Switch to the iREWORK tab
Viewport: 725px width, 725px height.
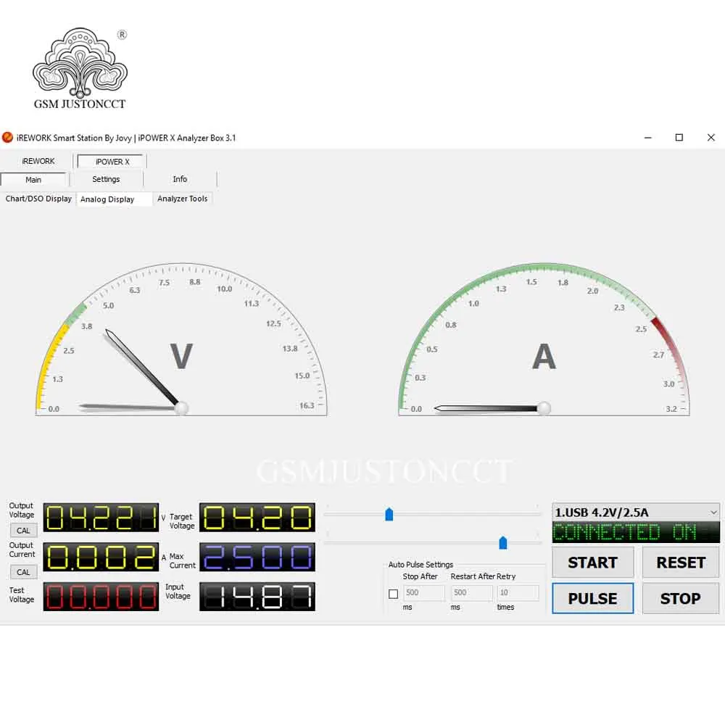pos(38,161)
